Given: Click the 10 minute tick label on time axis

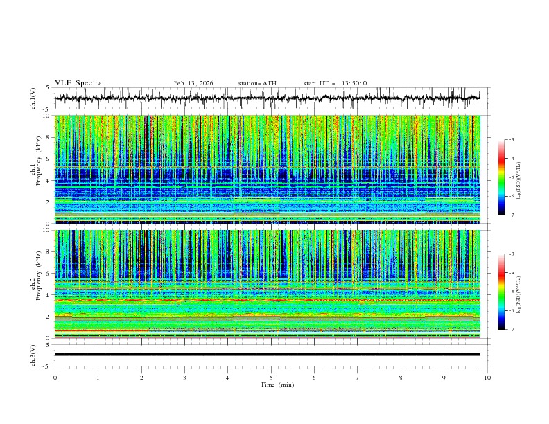Looking at the screenshot, I should [487, 378].
